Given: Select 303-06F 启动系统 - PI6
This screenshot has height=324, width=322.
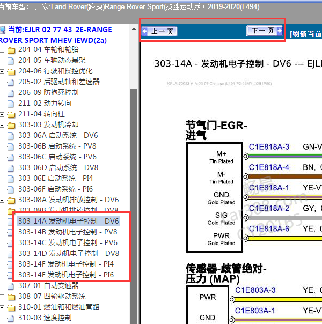Looking at the screenshot, I should 56,189.
